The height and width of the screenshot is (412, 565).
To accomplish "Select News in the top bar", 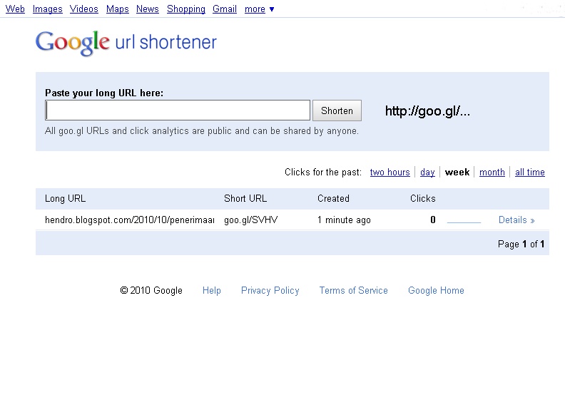I will [x=148, y=9].
